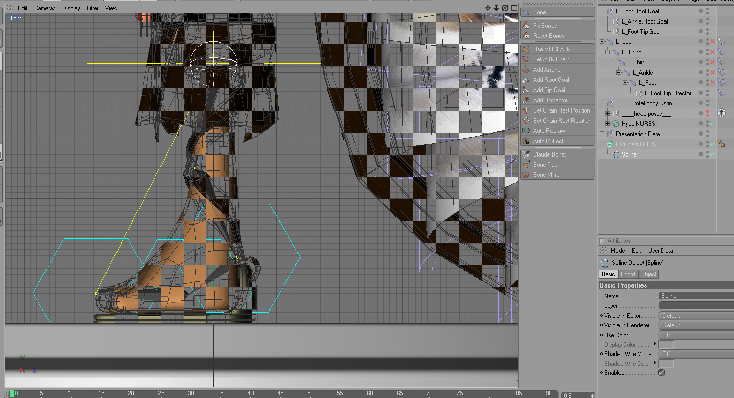
Task: Toggle visibility dots for Presentation Plate
Action: tap(707, 134)
